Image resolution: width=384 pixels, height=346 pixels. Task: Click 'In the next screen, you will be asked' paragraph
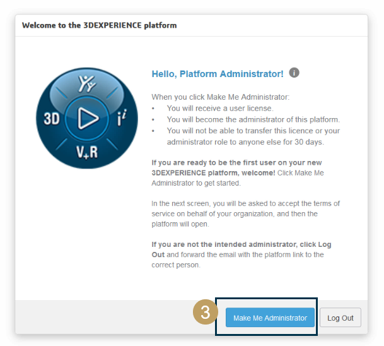(x=246, y=213)
